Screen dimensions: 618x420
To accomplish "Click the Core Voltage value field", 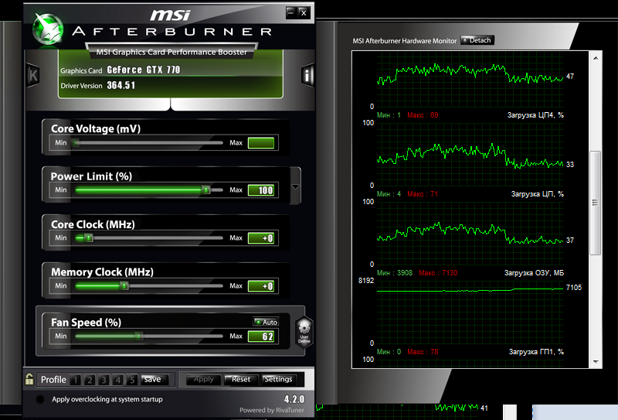I will point(261,143).
